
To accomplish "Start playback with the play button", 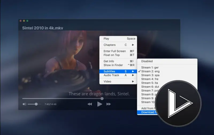I will [x=100, y=104].
